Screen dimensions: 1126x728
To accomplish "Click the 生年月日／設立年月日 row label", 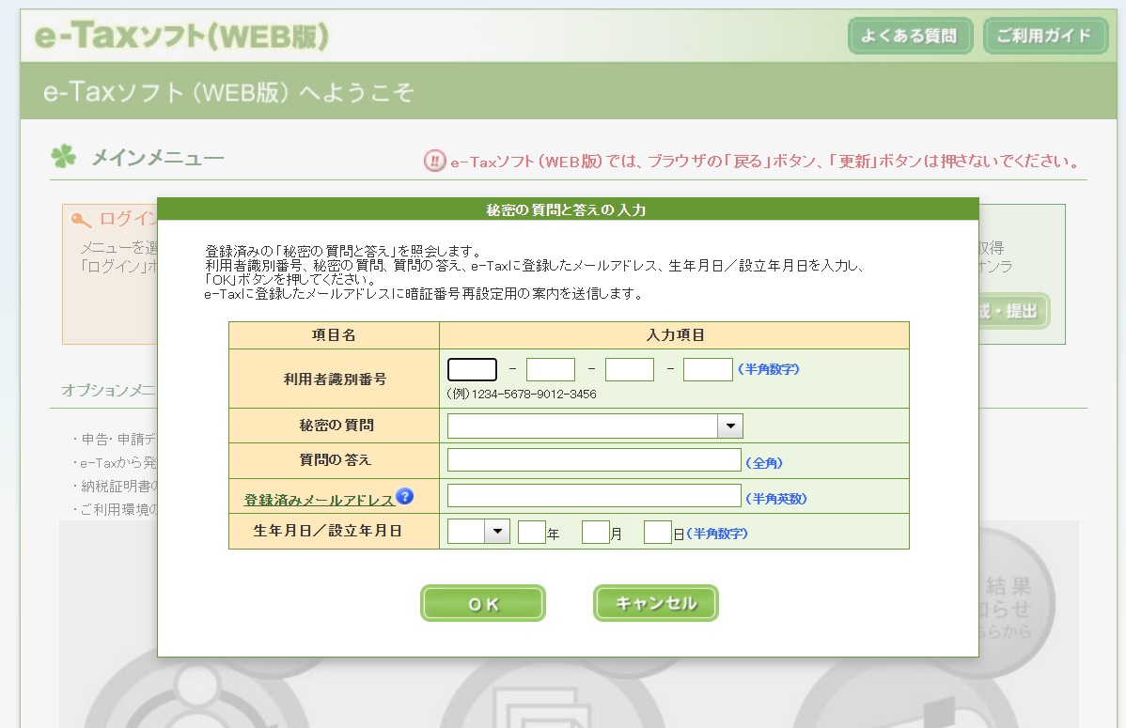I will [x=327, y=531].
